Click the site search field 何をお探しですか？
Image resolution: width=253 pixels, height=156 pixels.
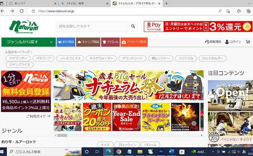click(92, 26)
